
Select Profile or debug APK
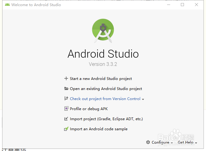89,109
